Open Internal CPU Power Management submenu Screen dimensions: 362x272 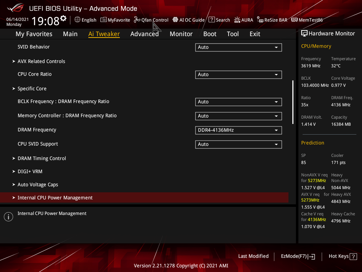[144, 198]
